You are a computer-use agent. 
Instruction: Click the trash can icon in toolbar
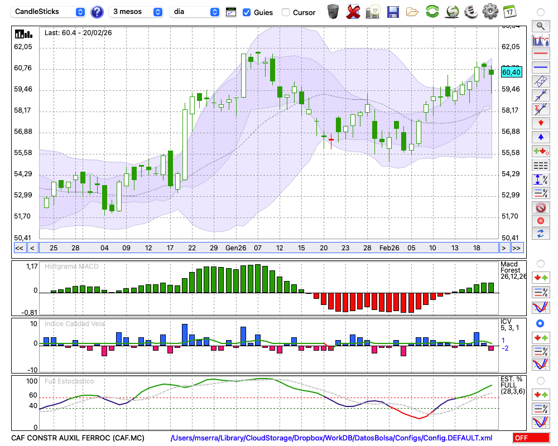click(x=333, y=12)
